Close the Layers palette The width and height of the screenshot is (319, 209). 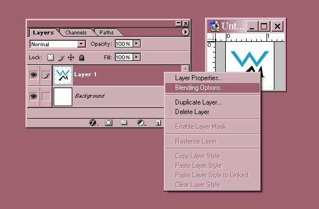tap(186, 23)
